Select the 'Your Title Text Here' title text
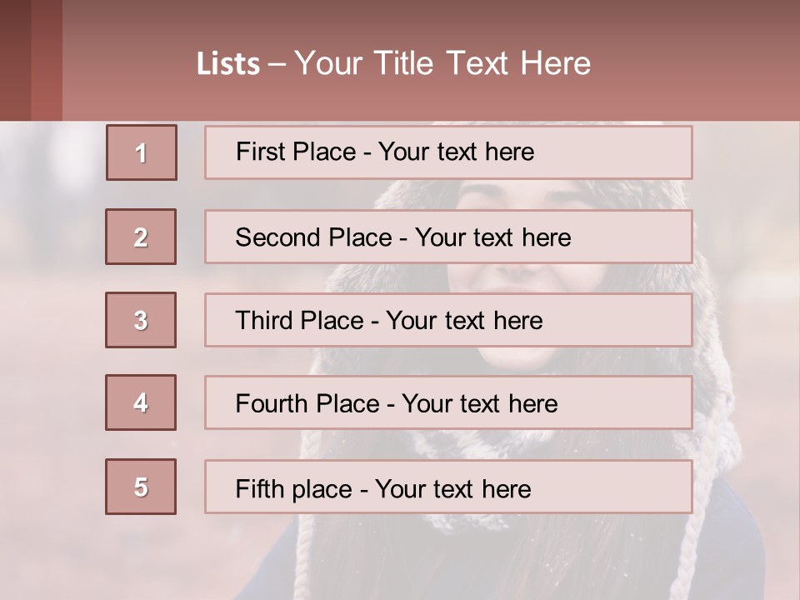Screen dimensions: 800x600 (442, 64)
